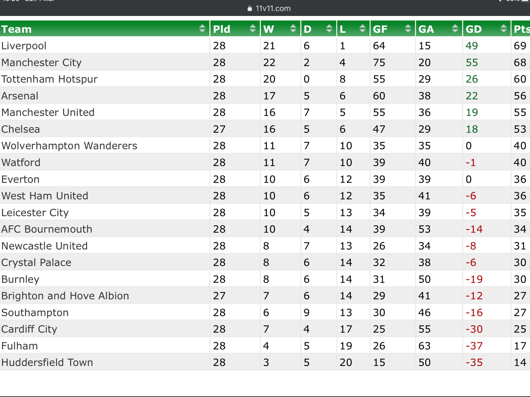Click the sort arrows in W column header
Image resolution: width=530 pixels, height=397 pixels.
pyautogui.click(x=293, y=28)
